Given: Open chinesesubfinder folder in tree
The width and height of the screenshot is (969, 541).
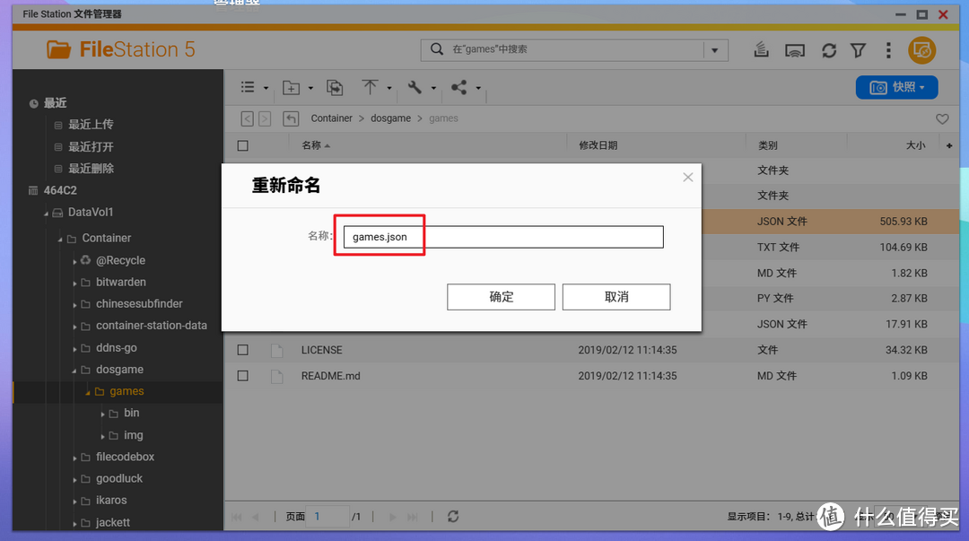Looking at the screenshot, I should (x=139, y=303).
